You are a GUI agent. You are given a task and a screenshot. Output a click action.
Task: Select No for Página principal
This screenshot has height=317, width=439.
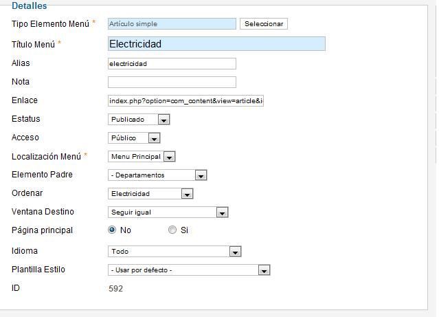tap(112, 230)
